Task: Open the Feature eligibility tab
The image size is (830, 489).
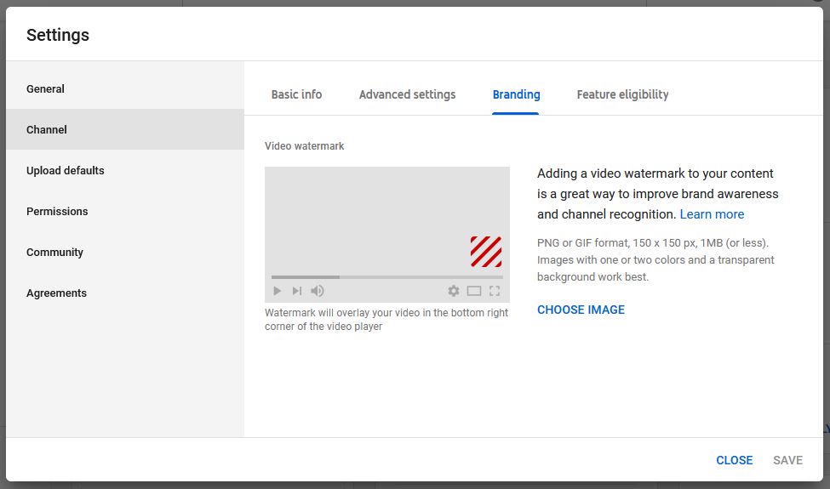Action: point(622,94)
